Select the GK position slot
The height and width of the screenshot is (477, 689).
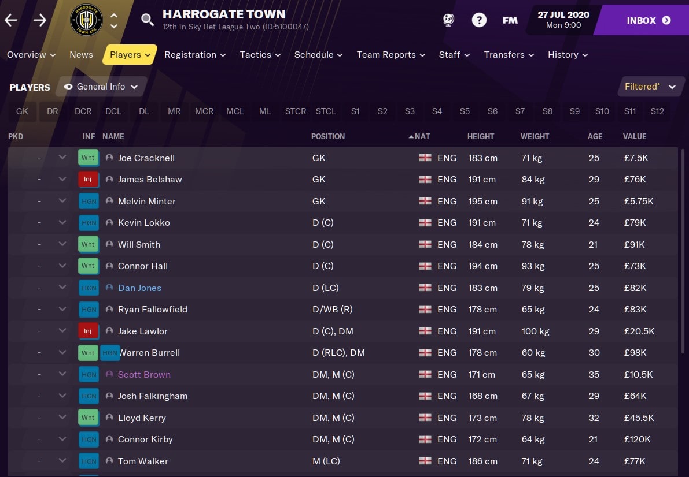(x=22, y=111)
